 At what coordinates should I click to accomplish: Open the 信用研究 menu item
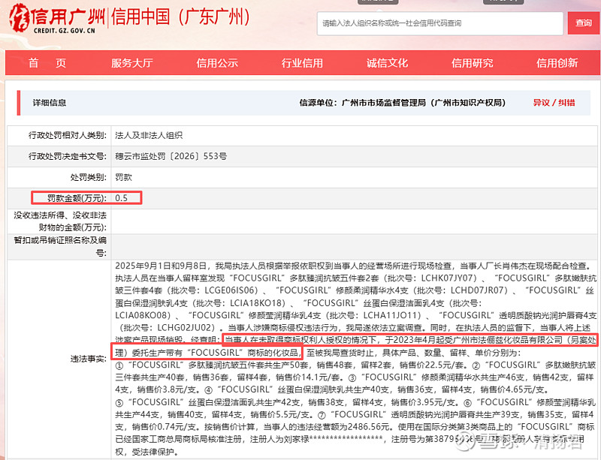[x=473, y=63]
